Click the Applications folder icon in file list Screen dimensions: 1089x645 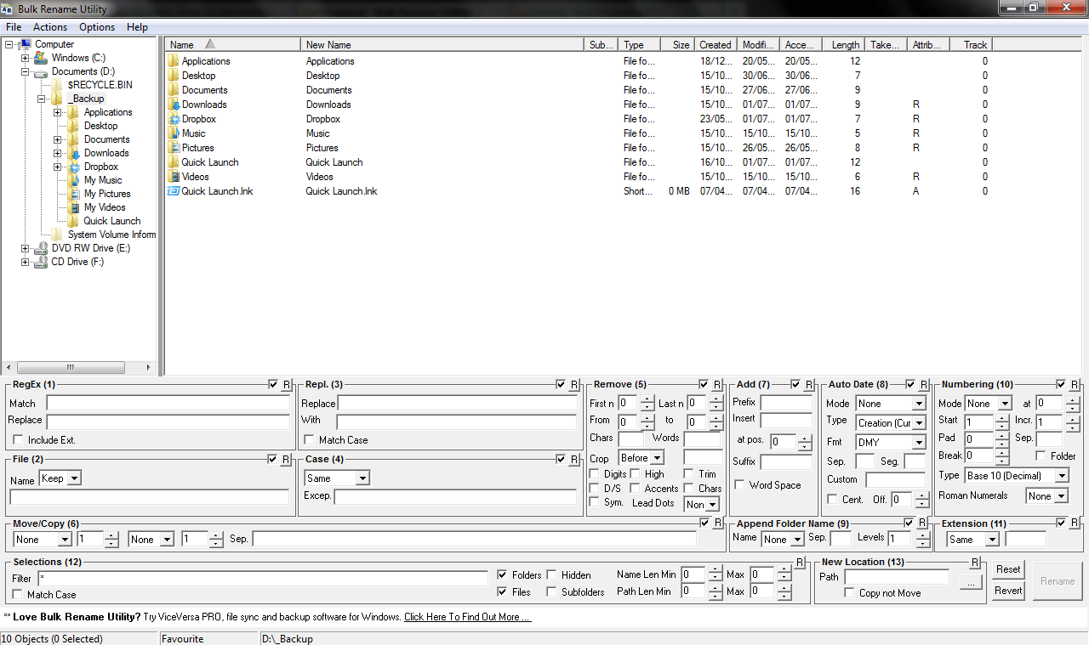(174, 61)
